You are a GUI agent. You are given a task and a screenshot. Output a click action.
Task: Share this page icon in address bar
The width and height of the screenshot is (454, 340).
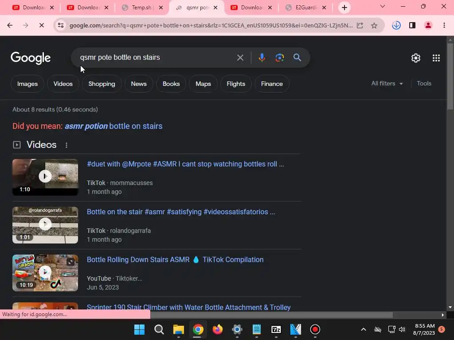[x=360, y=25]
